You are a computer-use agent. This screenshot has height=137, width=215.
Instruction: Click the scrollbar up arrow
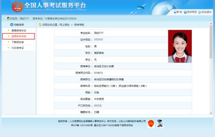(x=211, y=24)
